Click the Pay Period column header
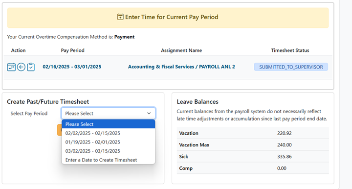The image size is (352, 189). click(x=72, y=50)
